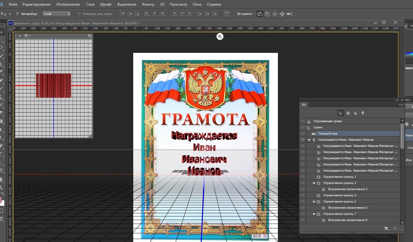Screen dimensions: 413x242
Task: Toggle visibility of Сцена row
Action: [x=303, y=127]
